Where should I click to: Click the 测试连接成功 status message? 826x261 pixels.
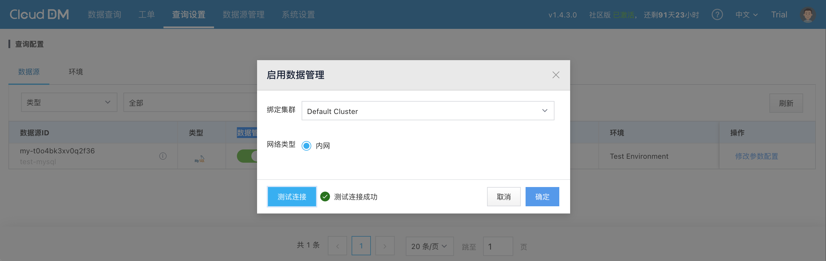click(x=356, y=197)
